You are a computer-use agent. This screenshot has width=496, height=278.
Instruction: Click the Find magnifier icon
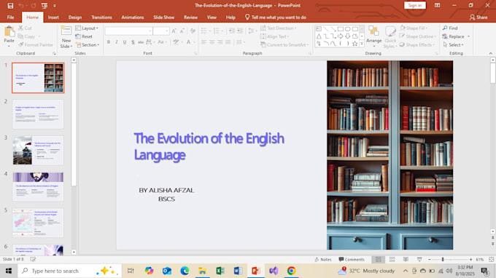pos(445,28)
